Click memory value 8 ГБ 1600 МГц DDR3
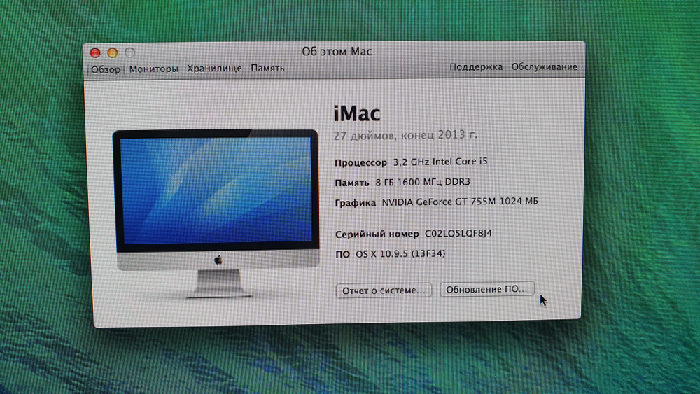Image resolution: width=700 pixels, height=394 pixels. click(423, 182)
